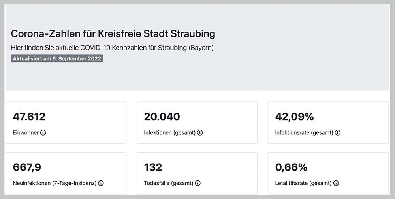Select the 667,9 incidence number
This screenshot has height=199, width=395.
(27, 167)
